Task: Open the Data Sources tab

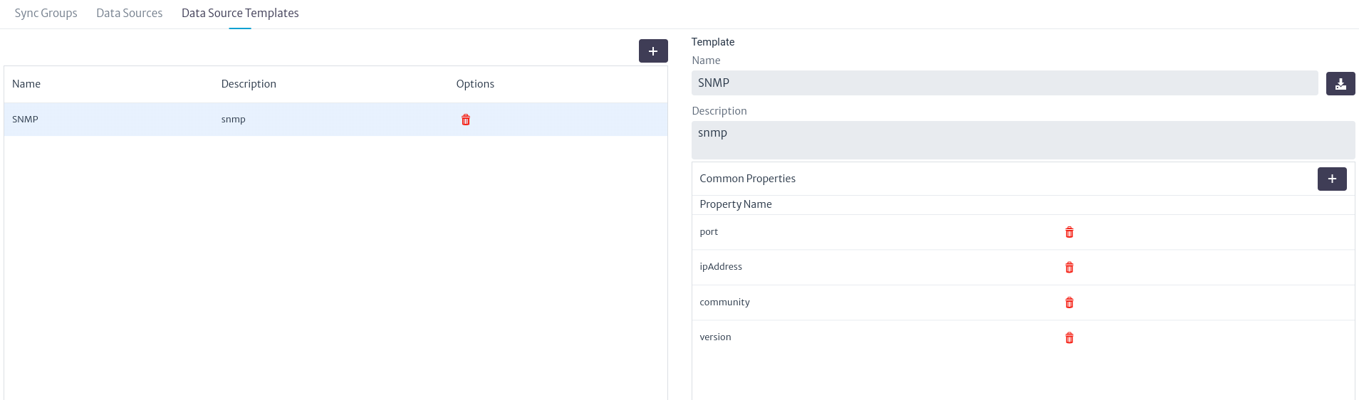Action: click(x=130, y=13)
